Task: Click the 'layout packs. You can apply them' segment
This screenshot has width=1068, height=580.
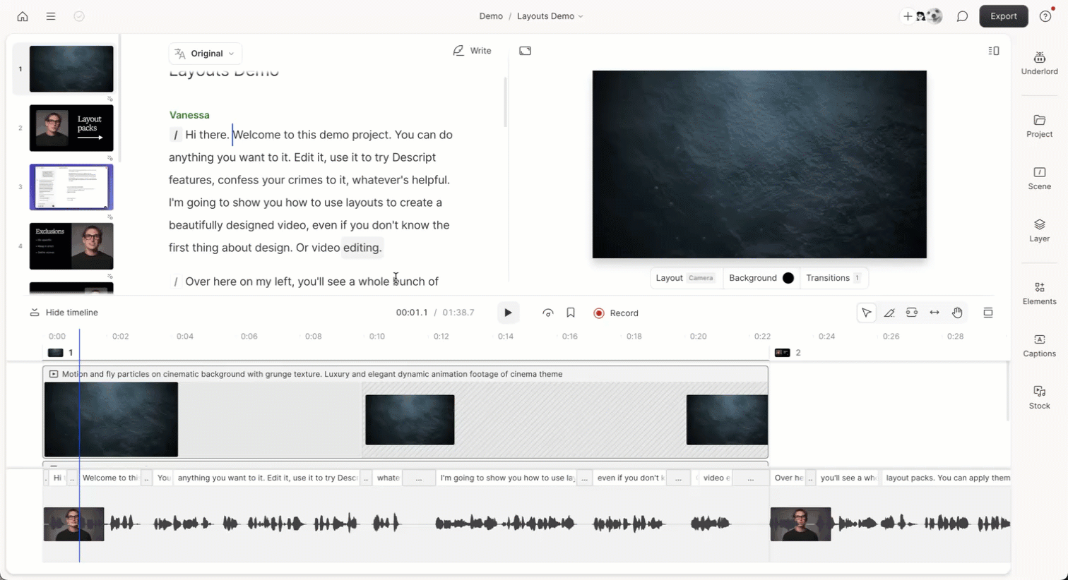Action: [947, 478]
